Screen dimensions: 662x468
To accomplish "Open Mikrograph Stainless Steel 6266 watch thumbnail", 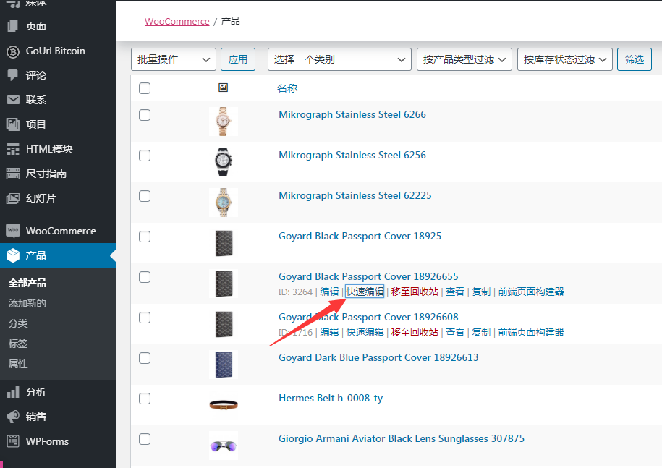I will 224,122.
